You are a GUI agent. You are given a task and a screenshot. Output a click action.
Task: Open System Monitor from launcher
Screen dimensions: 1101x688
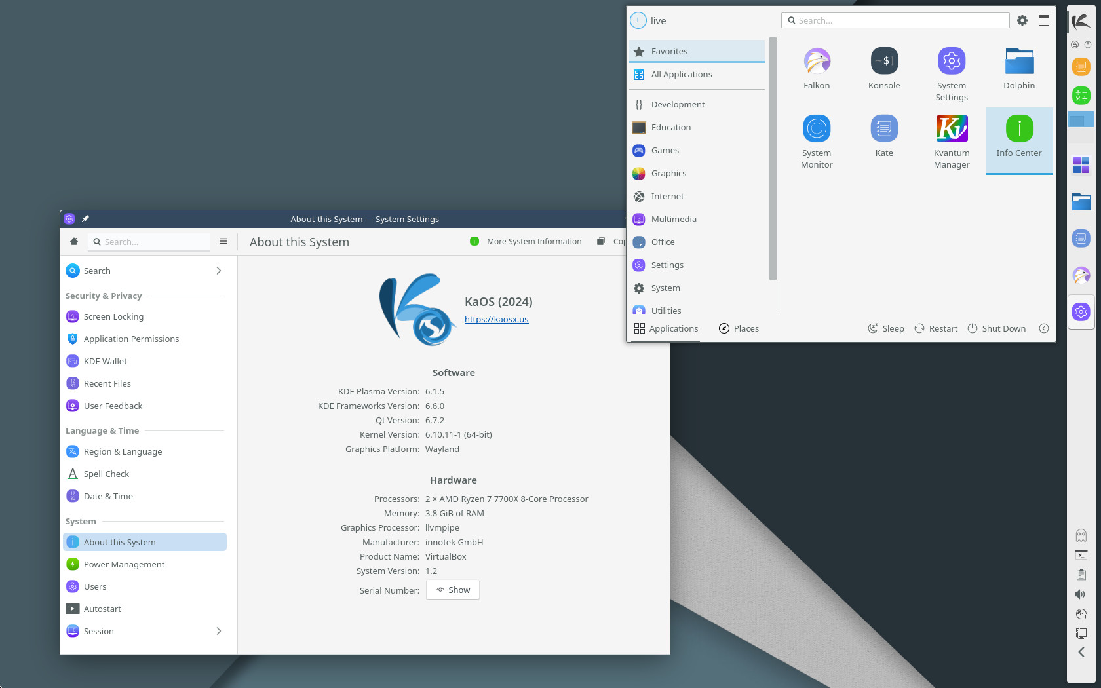[x=817, y=142]
